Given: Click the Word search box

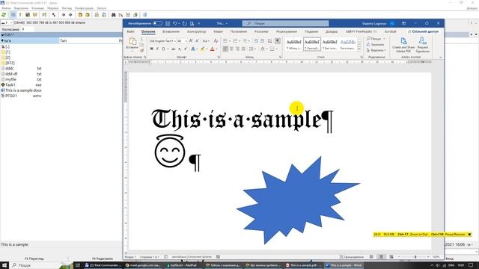Looking at the screenshot, I should coord(285,23).
